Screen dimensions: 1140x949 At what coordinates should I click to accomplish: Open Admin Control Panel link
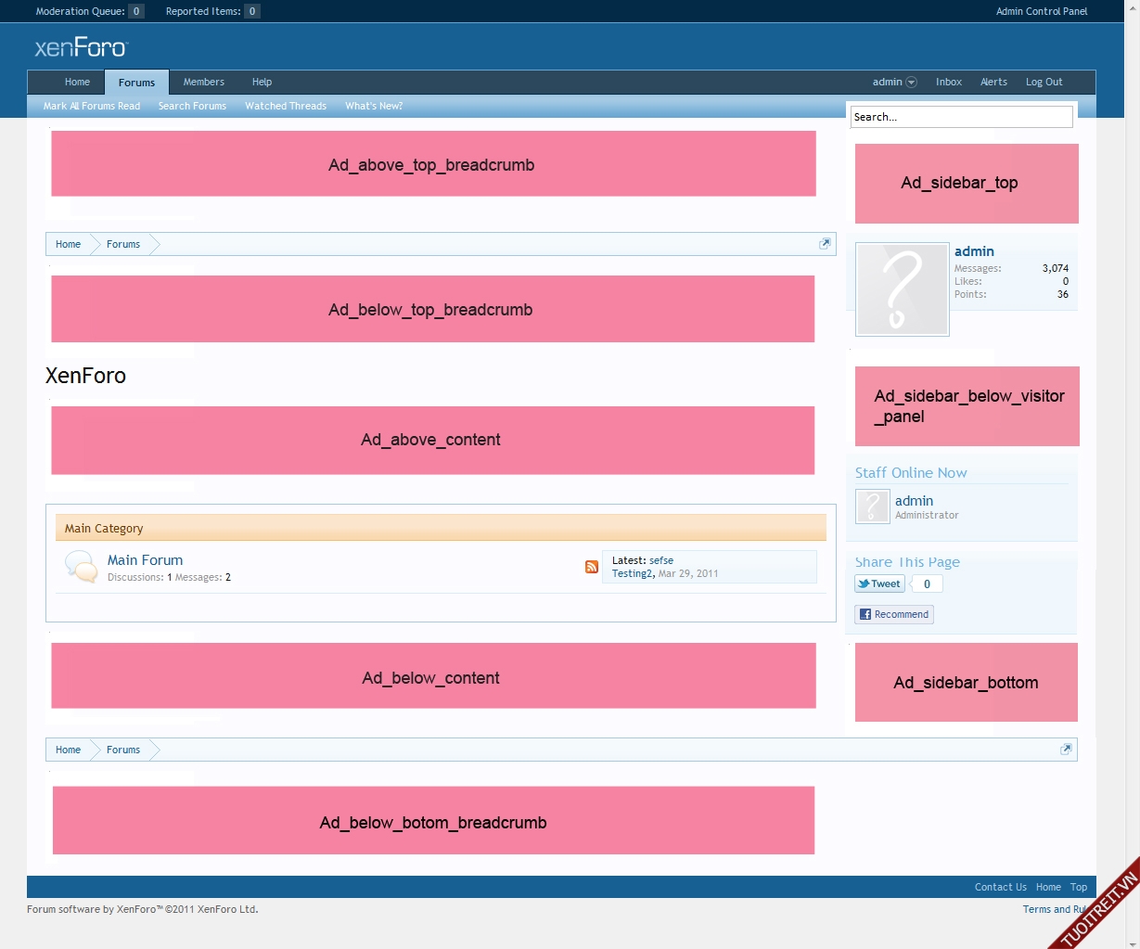(x=1041, y=11)
